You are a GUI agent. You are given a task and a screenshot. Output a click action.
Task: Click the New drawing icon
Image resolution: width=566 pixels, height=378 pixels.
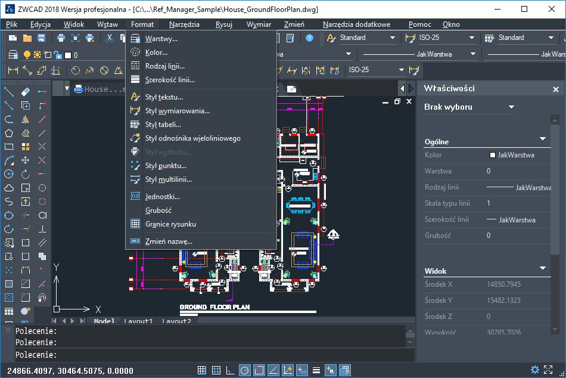[13, 38]
